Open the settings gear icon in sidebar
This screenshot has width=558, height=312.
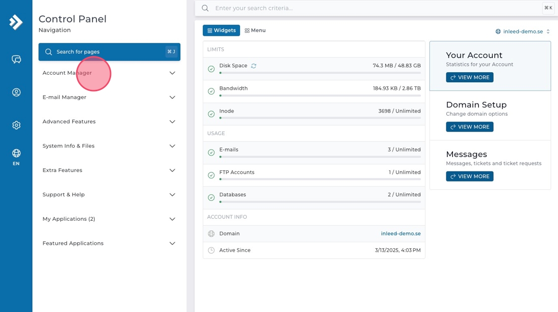pyautogui.click(x=16, y=125)
